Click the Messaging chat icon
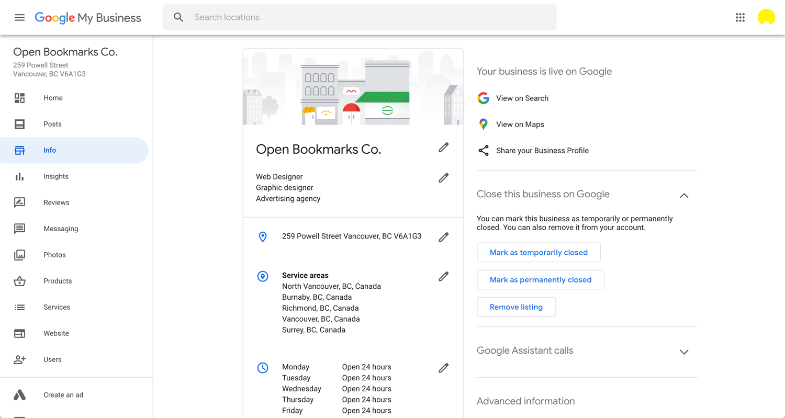 pos(19,229)
